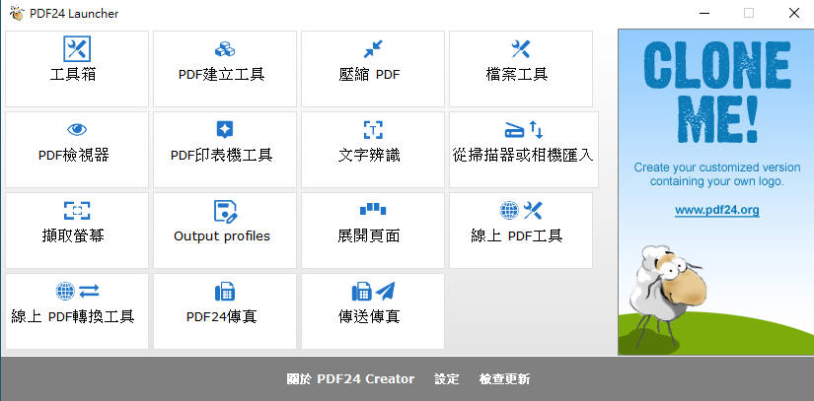The width and height of the screenshot is (814, 401).
Task: Open 展開頁面 label
Action: 369,236
